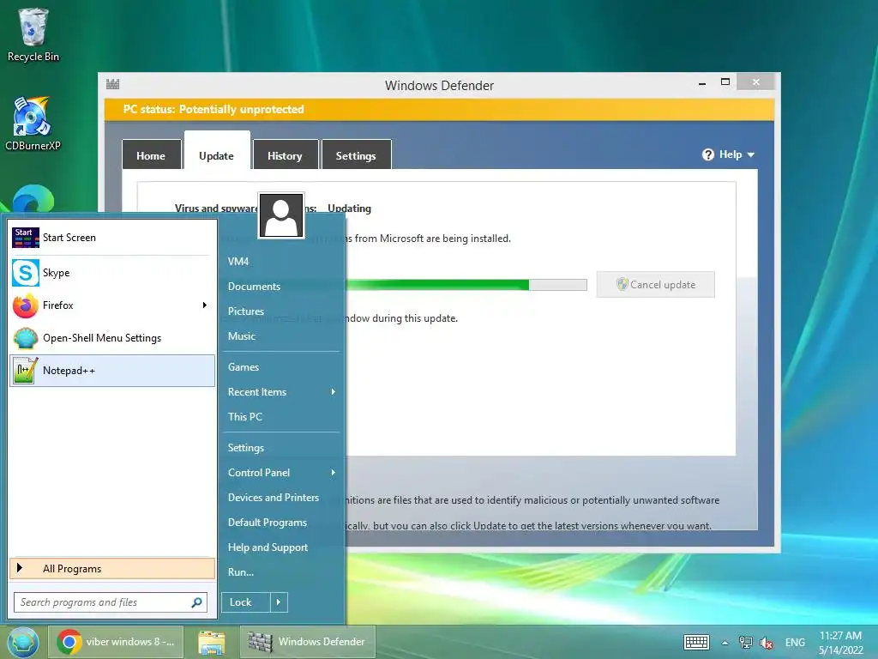Click the network tray icon
Image resolution: width=878 pixels, height=659 pixels.
coord(745,642)
